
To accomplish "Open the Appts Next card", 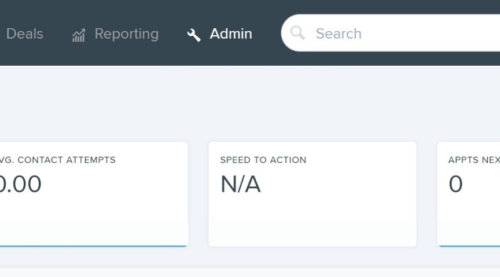I will click(x=468, y=194).
